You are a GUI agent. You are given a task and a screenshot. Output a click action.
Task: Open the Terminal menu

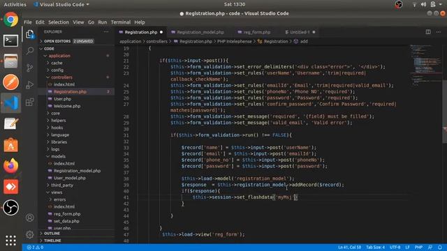coord(121,22)
